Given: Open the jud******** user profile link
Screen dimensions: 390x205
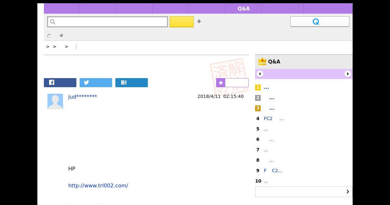Looking at the screenshot, I should (x=83, y=97).
